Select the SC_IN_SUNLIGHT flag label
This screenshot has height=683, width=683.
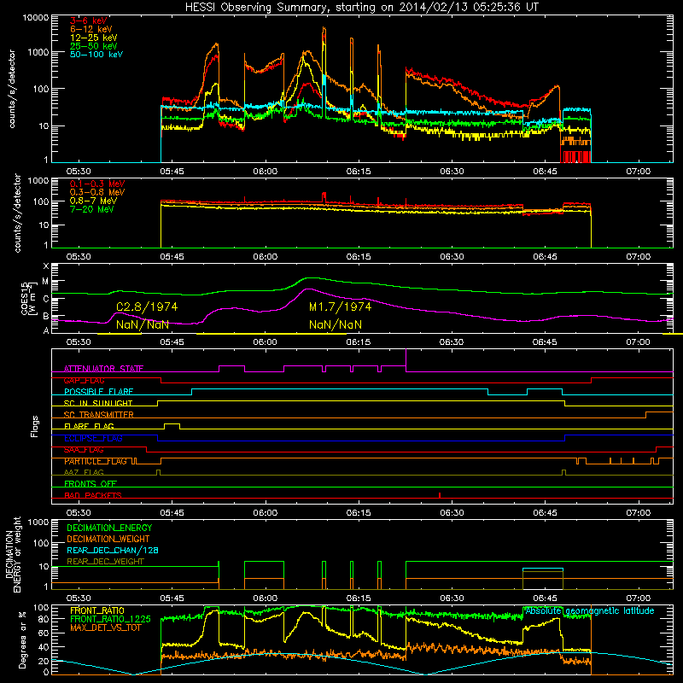pyautogui.click(x=98, y=403)
